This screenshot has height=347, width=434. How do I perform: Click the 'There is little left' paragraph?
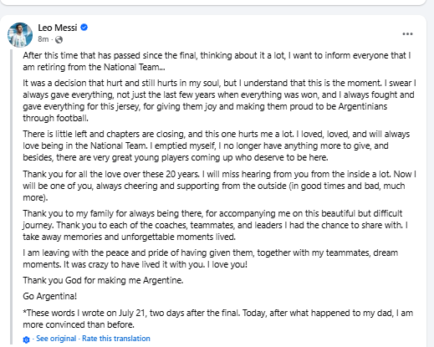(217, 145)
